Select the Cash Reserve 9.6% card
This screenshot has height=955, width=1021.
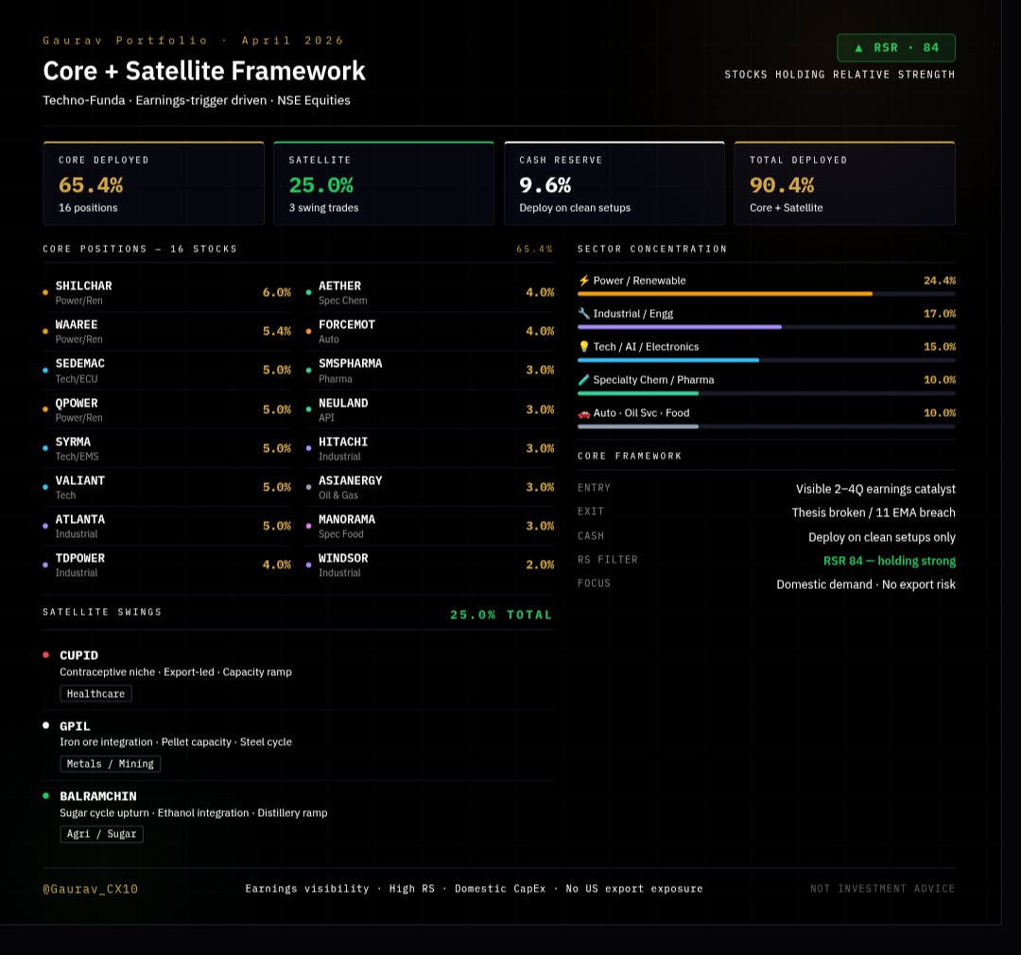[x=614, y=183]
